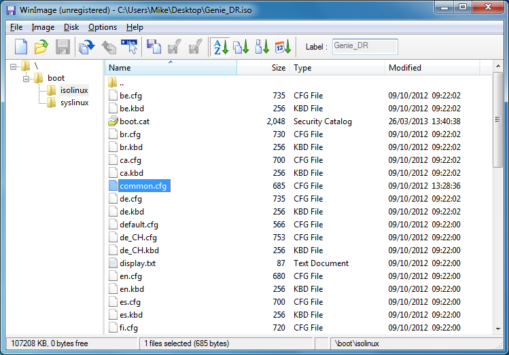
Task: Click the en.kbd file icon
Action: coord(113,289)
